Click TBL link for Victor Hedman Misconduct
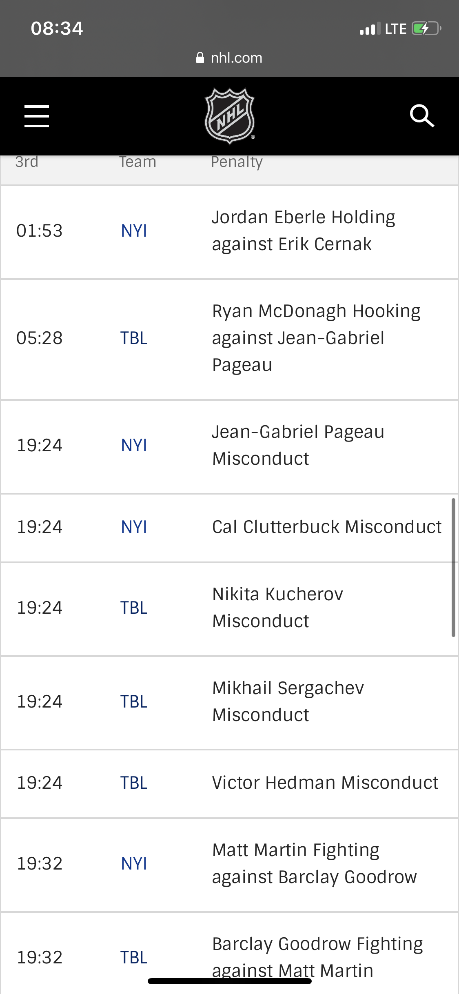The image size is (459, 994). pos(134,783)
